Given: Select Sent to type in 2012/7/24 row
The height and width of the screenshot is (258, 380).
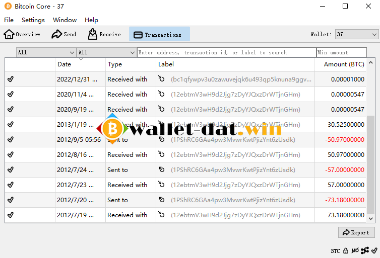Looking at the screenshot, I should tap(117, 170).
